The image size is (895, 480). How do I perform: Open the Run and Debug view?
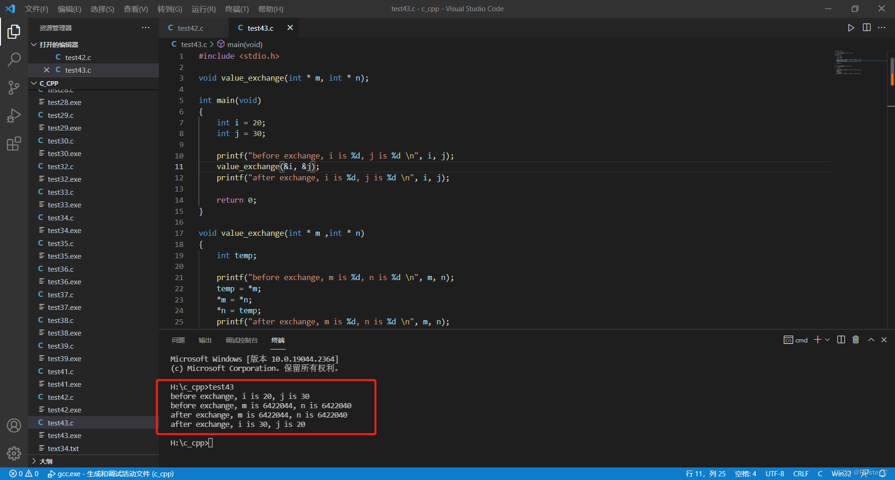(x=14, y=115)
